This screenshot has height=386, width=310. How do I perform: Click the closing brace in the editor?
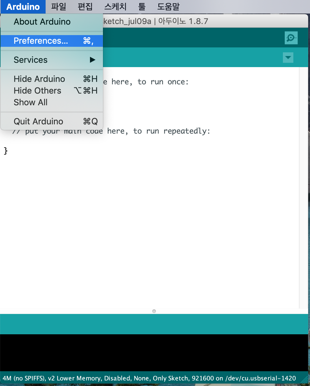pos(6,151)
